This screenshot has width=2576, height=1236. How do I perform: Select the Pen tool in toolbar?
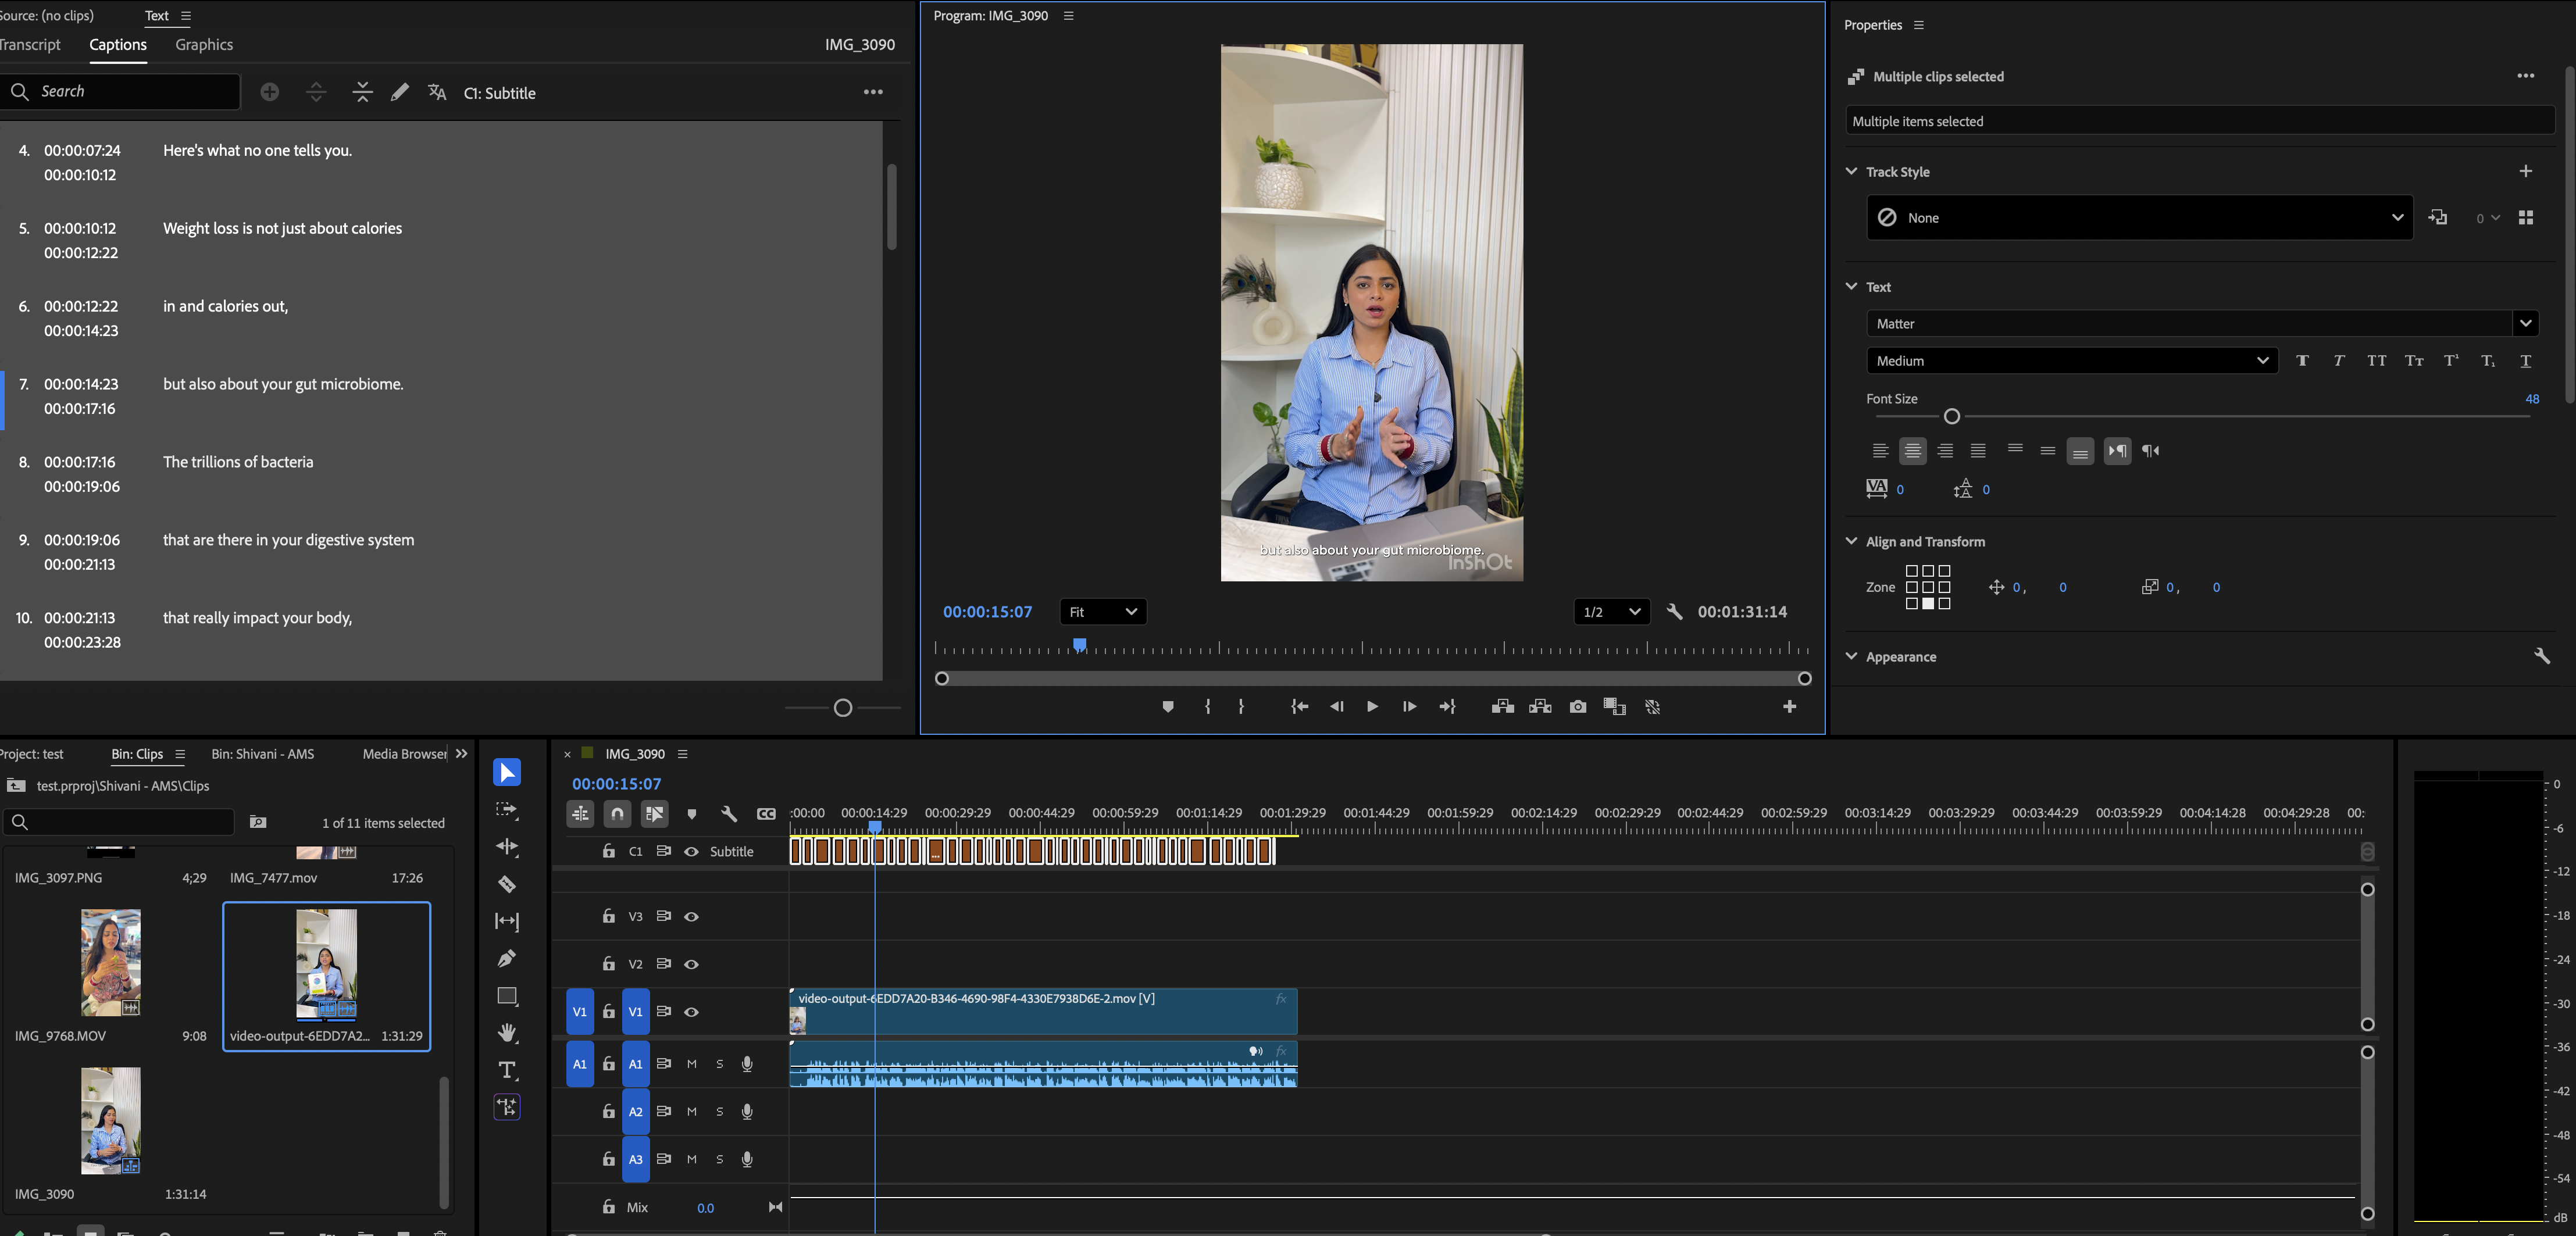[x=507, y=958]
